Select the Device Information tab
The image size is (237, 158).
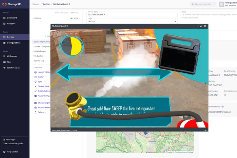[41, 42]
